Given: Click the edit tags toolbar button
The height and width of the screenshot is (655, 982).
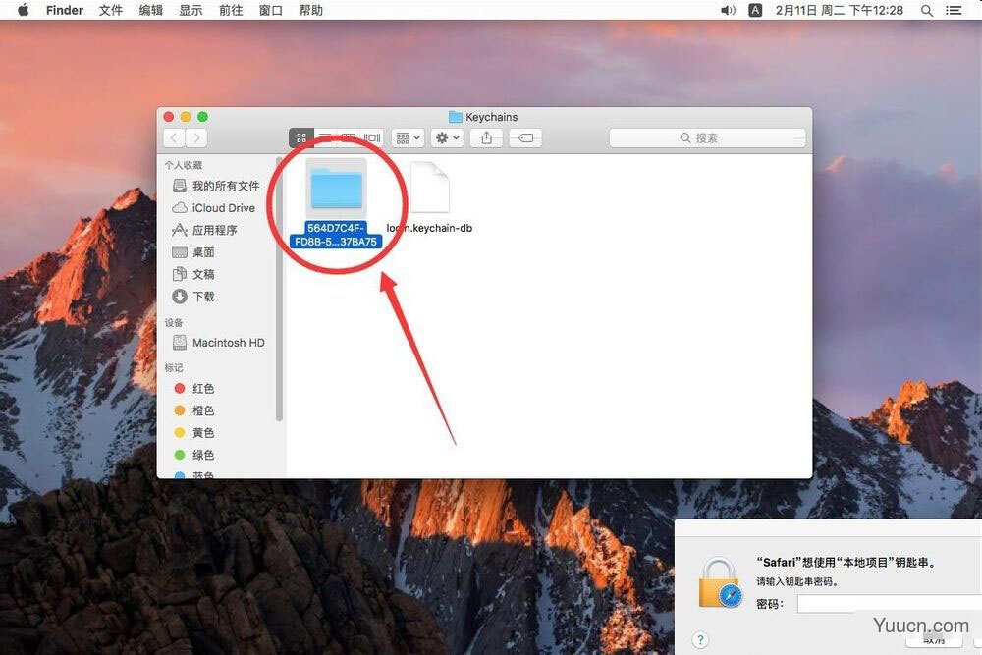Looking at the screenshot, I should [x=525, y=137].
